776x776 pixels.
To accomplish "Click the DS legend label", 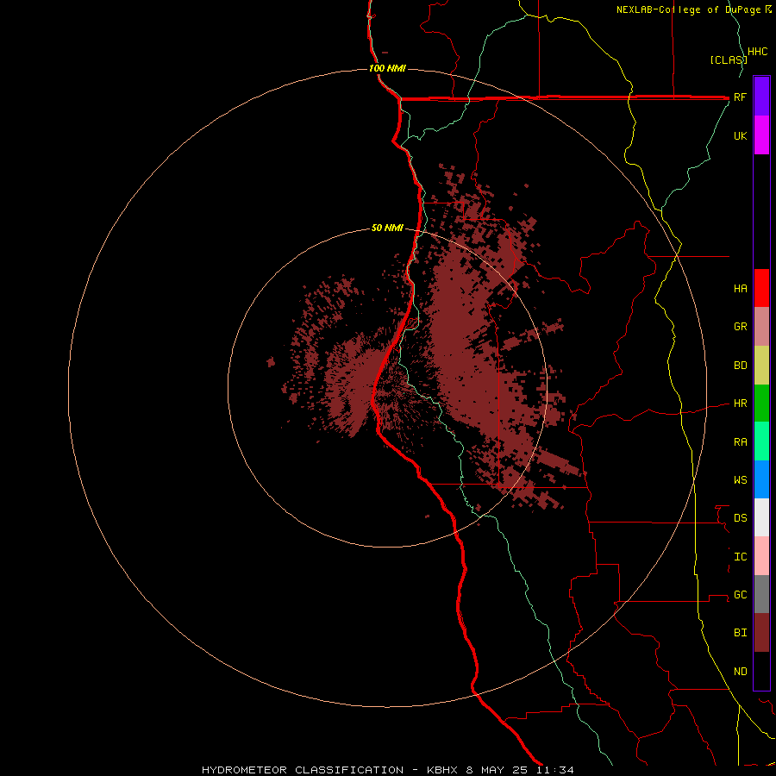I will [x=741, y=518].
